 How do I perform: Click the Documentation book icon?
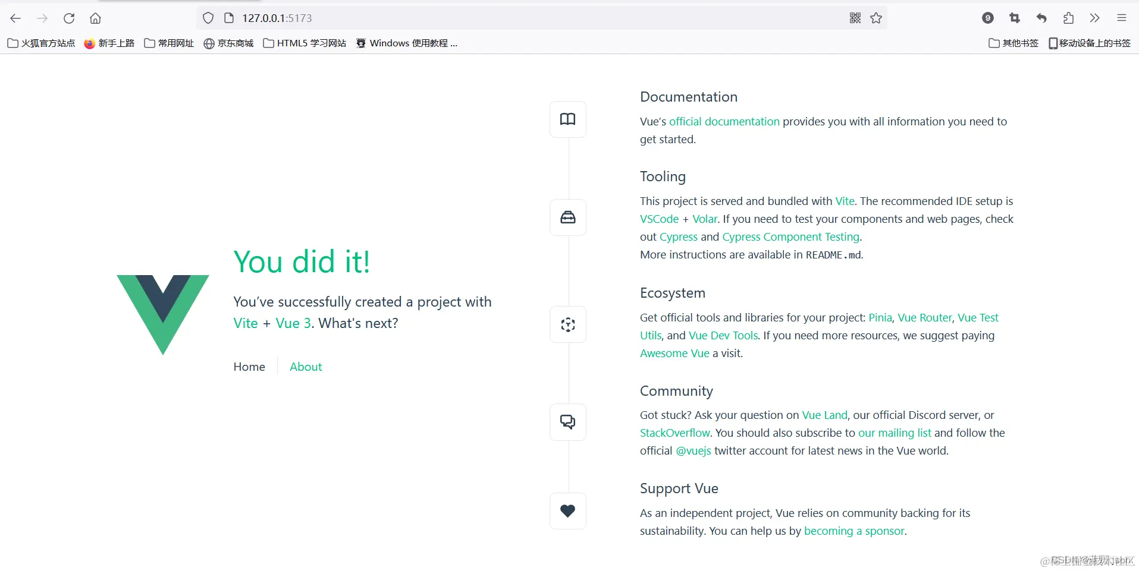(x=568, y=119)
